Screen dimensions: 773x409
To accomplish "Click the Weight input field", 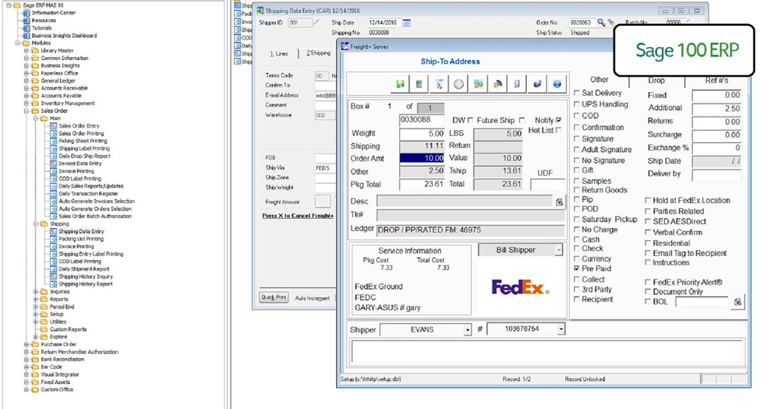I will coord(423,133).
